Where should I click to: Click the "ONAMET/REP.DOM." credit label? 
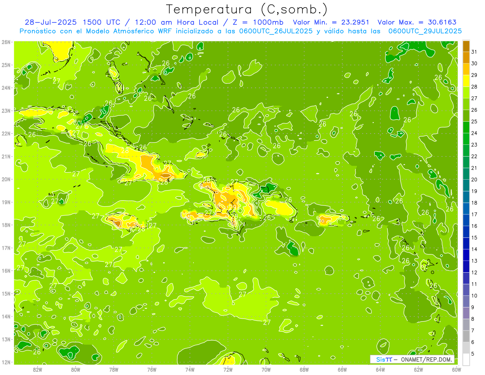point(427,360)
